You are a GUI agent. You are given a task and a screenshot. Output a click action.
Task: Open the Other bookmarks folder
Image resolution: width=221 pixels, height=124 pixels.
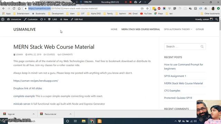[x=210, y=14]
